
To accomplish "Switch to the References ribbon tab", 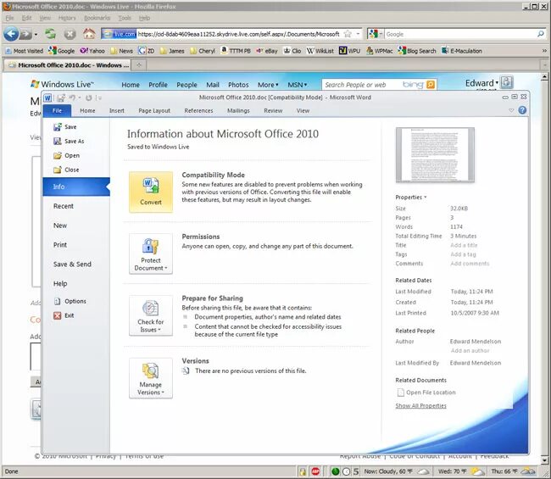I will click(198, 111).
